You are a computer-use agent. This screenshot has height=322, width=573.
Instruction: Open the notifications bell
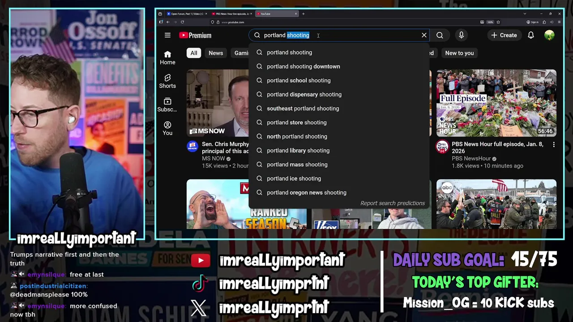[x=531, y=35]
